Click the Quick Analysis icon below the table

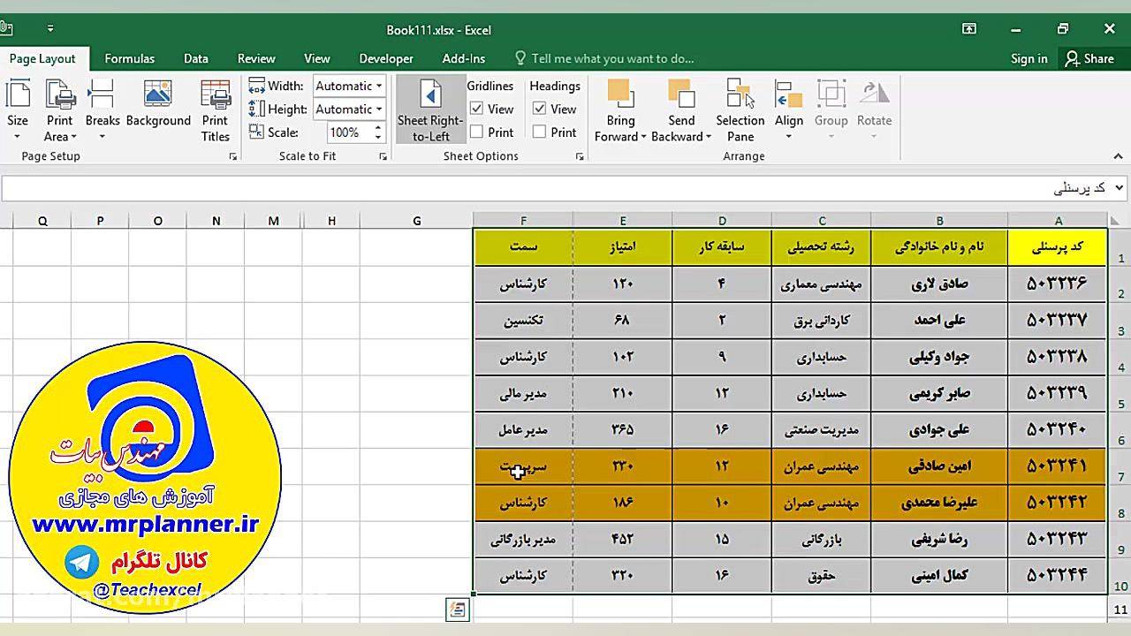457,609
